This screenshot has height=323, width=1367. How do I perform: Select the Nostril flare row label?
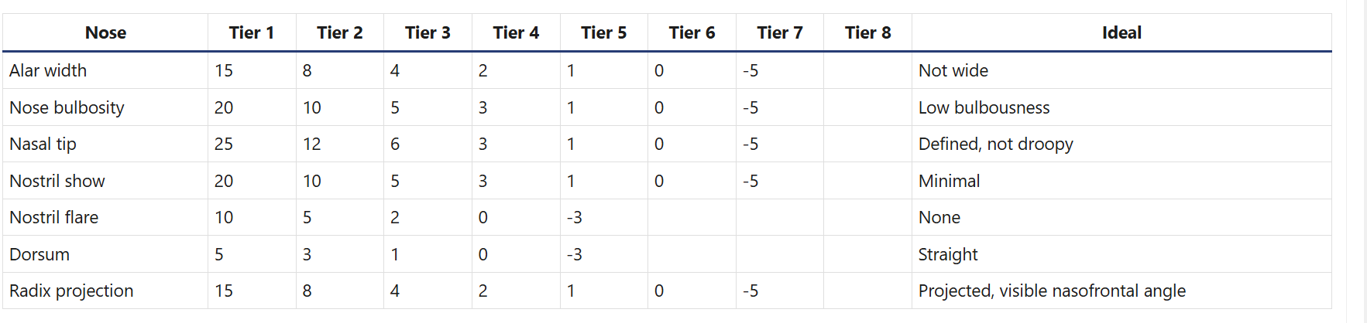click(x=53, y=217)
